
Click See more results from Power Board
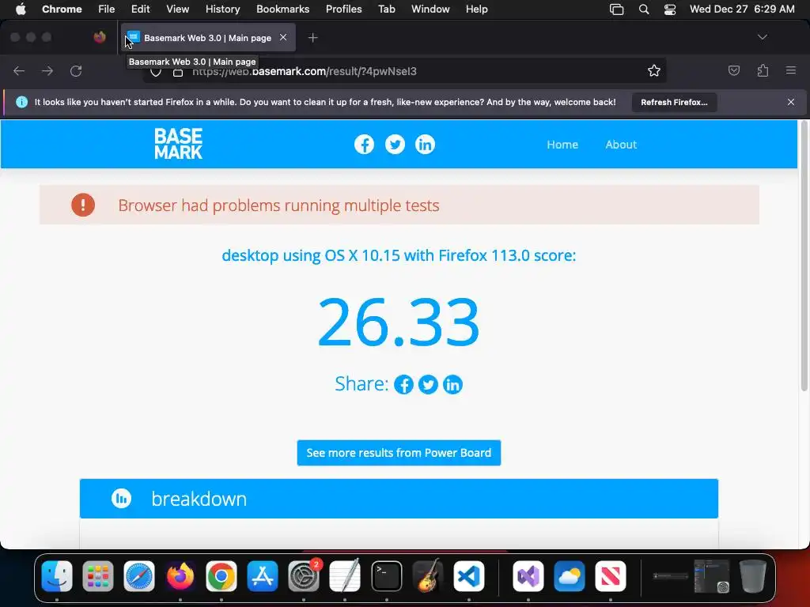(399, 453)
